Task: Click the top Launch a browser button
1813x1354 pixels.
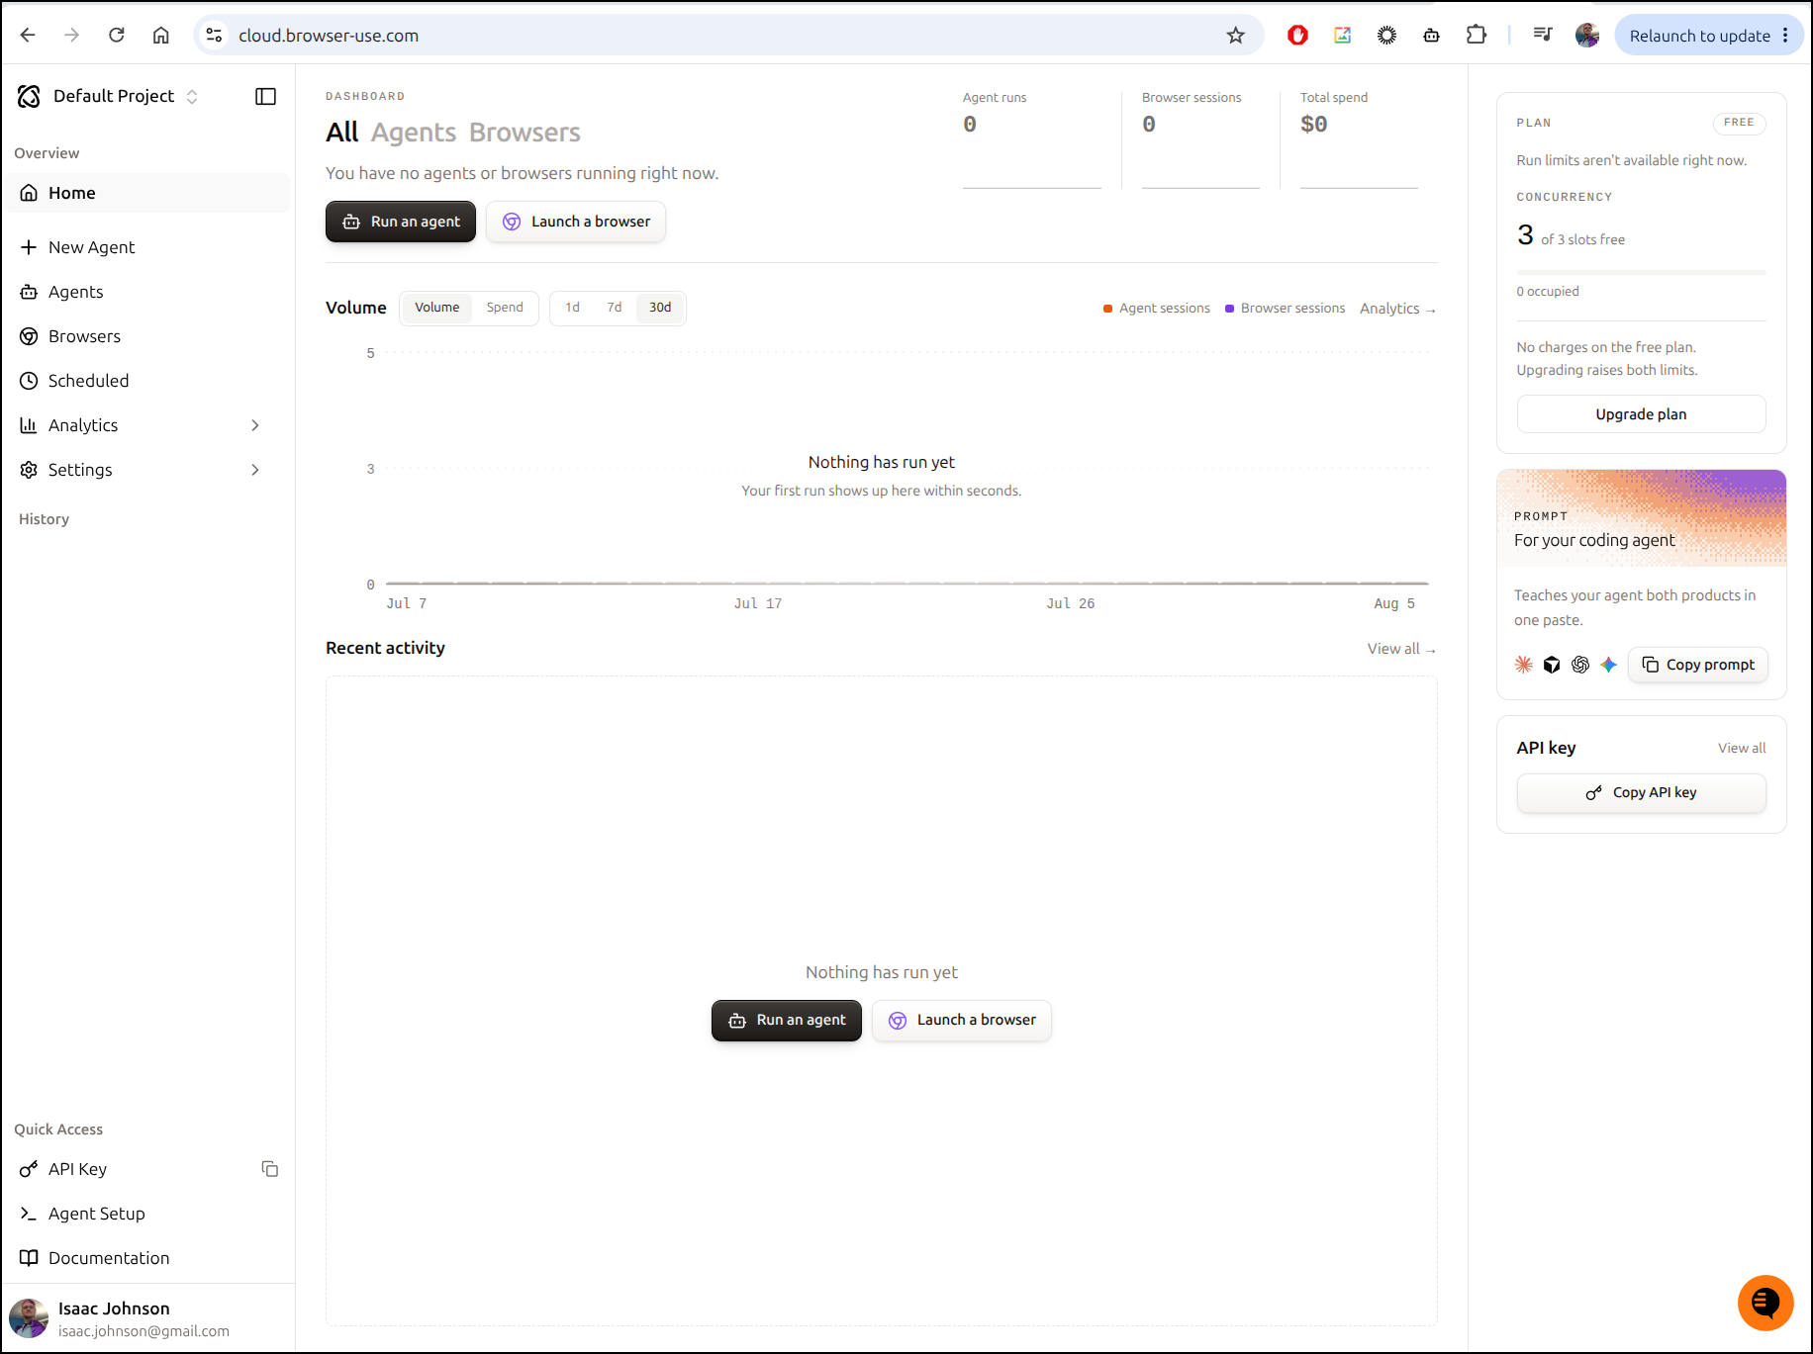Action: pos(576,222)
